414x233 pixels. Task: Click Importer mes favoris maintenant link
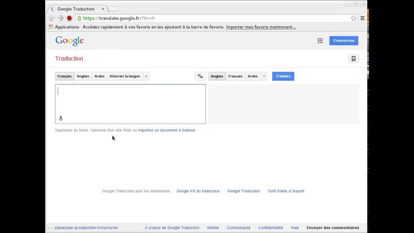tap(261, 27)
